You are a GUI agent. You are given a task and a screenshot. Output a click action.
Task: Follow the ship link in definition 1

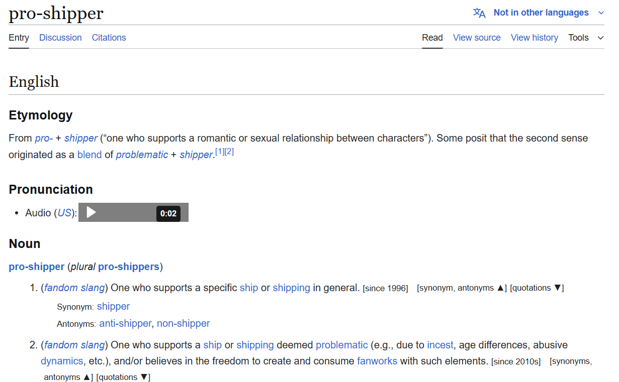click(249, 288)
